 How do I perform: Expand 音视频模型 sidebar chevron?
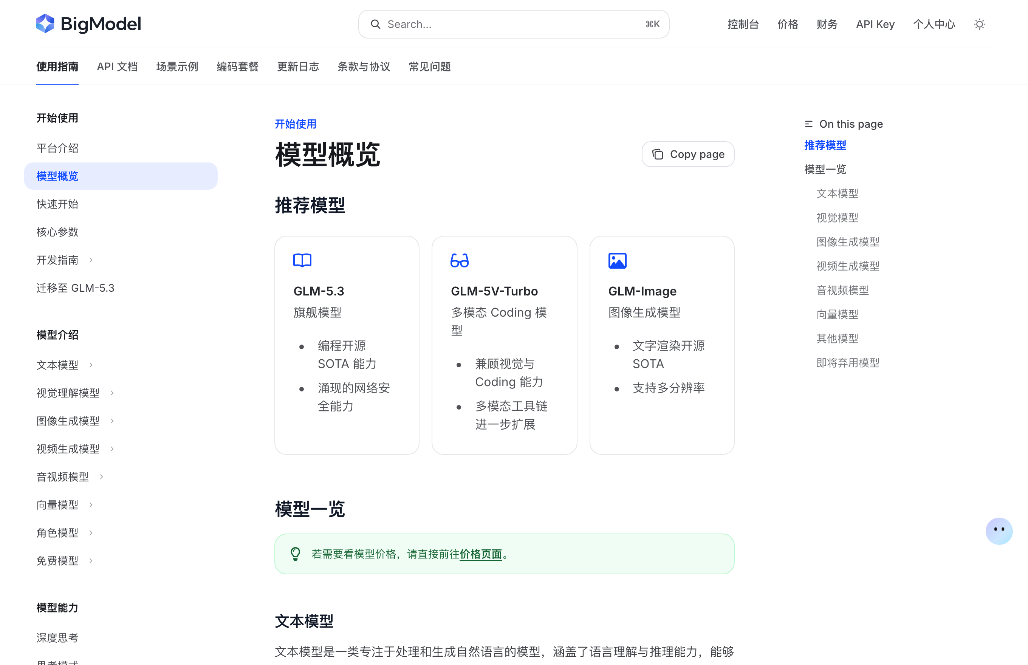102,477
